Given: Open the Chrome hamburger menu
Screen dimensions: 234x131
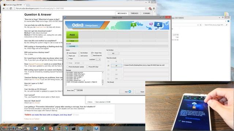Looking at the screenshot, I should click(154, 8).
